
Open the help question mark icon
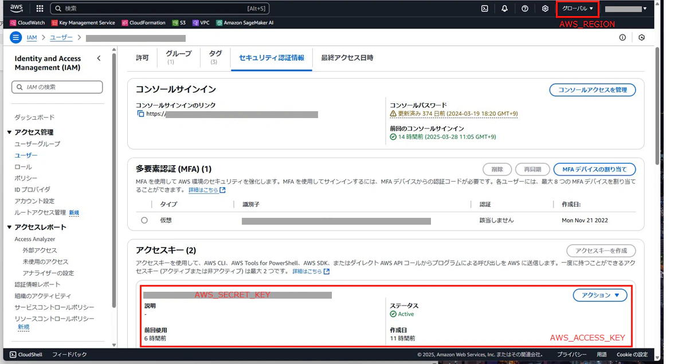click(x=525, y=9)
